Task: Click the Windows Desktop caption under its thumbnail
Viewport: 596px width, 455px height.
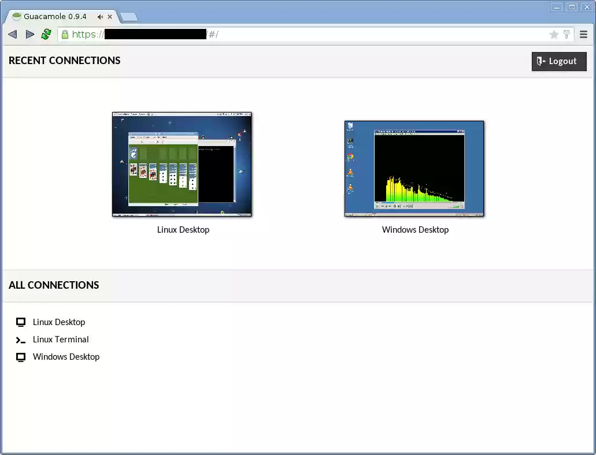Action: click(415, 230)
